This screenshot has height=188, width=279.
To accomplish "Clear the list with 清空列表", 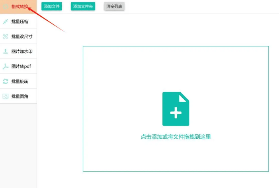I will (x=114, y=6).
